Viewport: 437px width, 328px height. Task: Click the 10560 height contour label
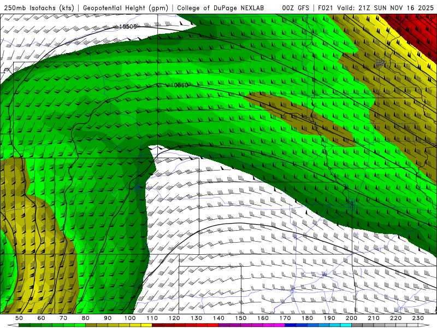[179, 85]
